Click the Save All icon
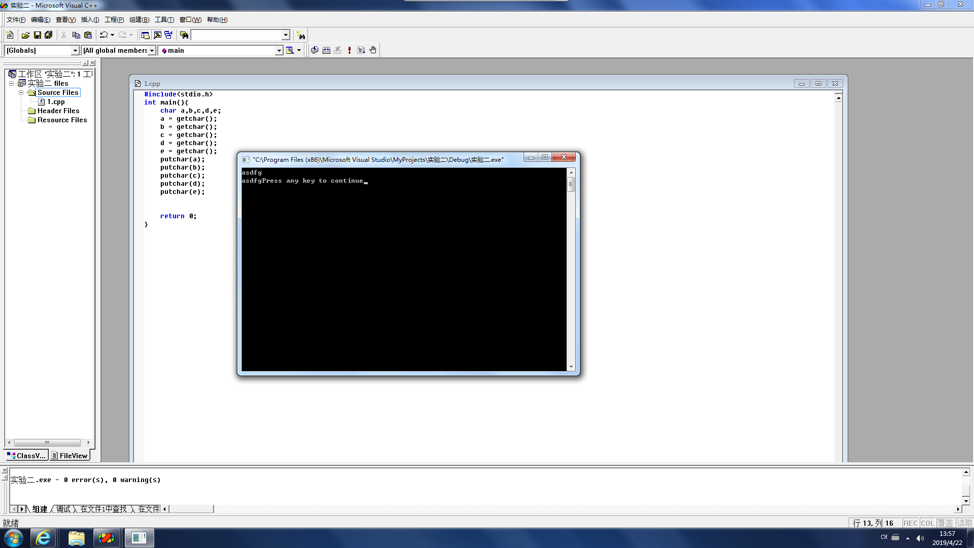The height and width of the screenshot is (548, 974). pos(49,35)
